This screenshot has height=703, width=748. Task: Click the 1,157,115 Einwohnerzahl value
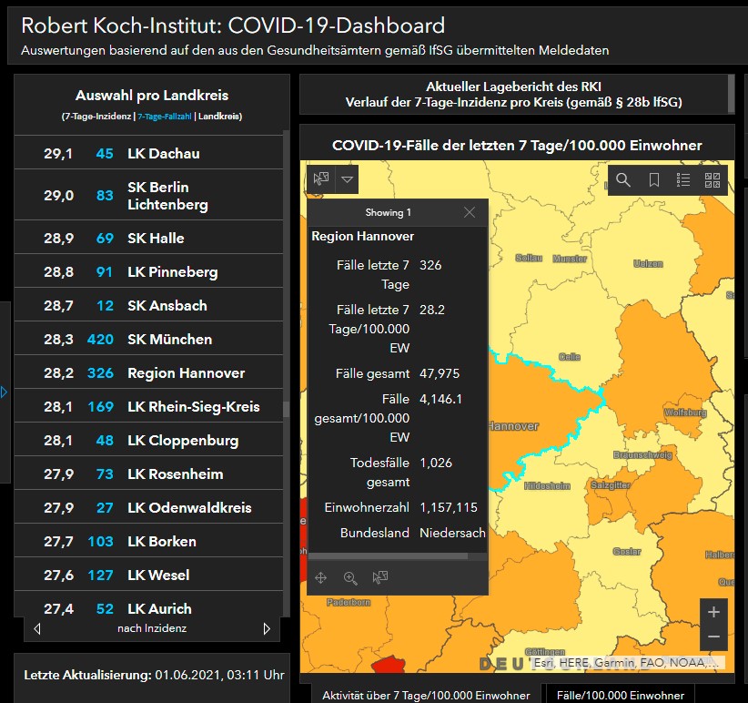[449, 507]
